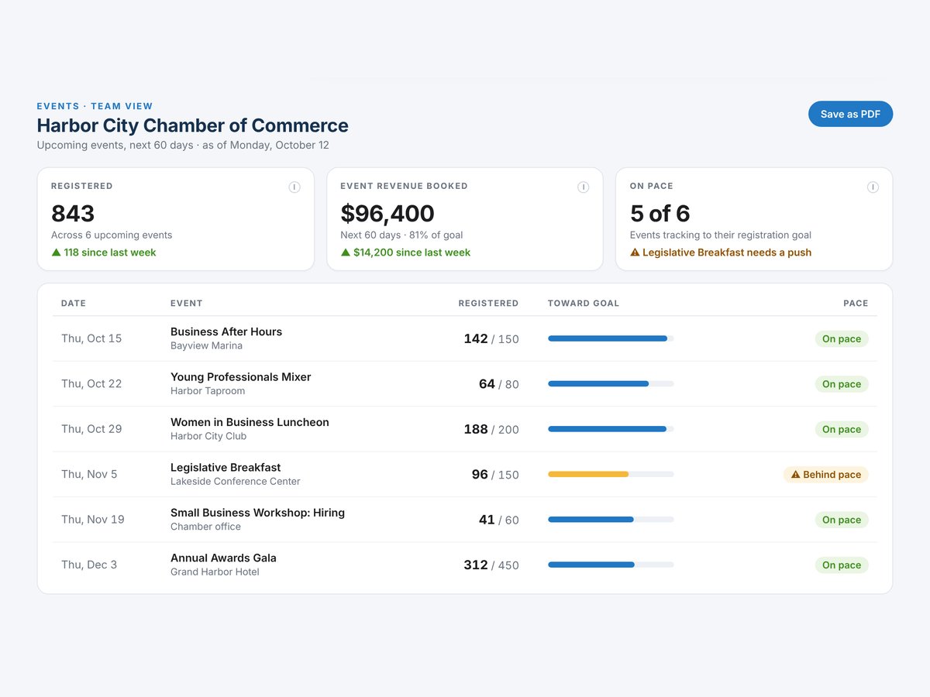This screenshot has height=697, width=930.
Task: Open the info icon on Event Revenue Booked card
Action: tap(584, 187)
